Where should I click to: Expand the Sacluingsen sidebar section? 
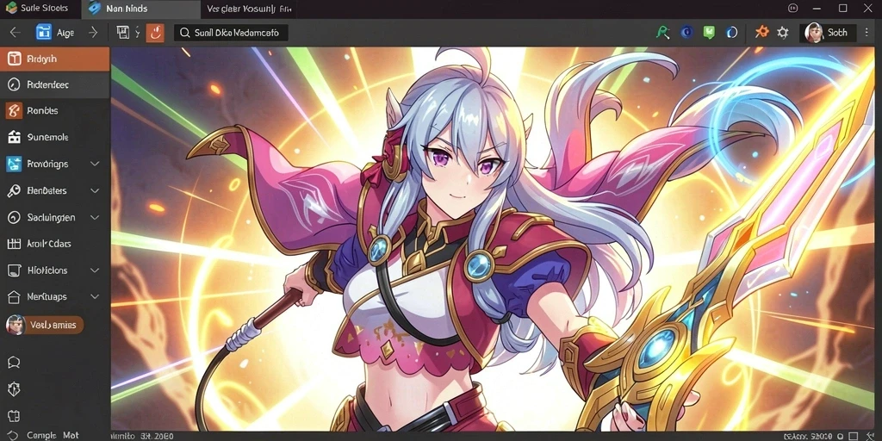click(95, 217)
